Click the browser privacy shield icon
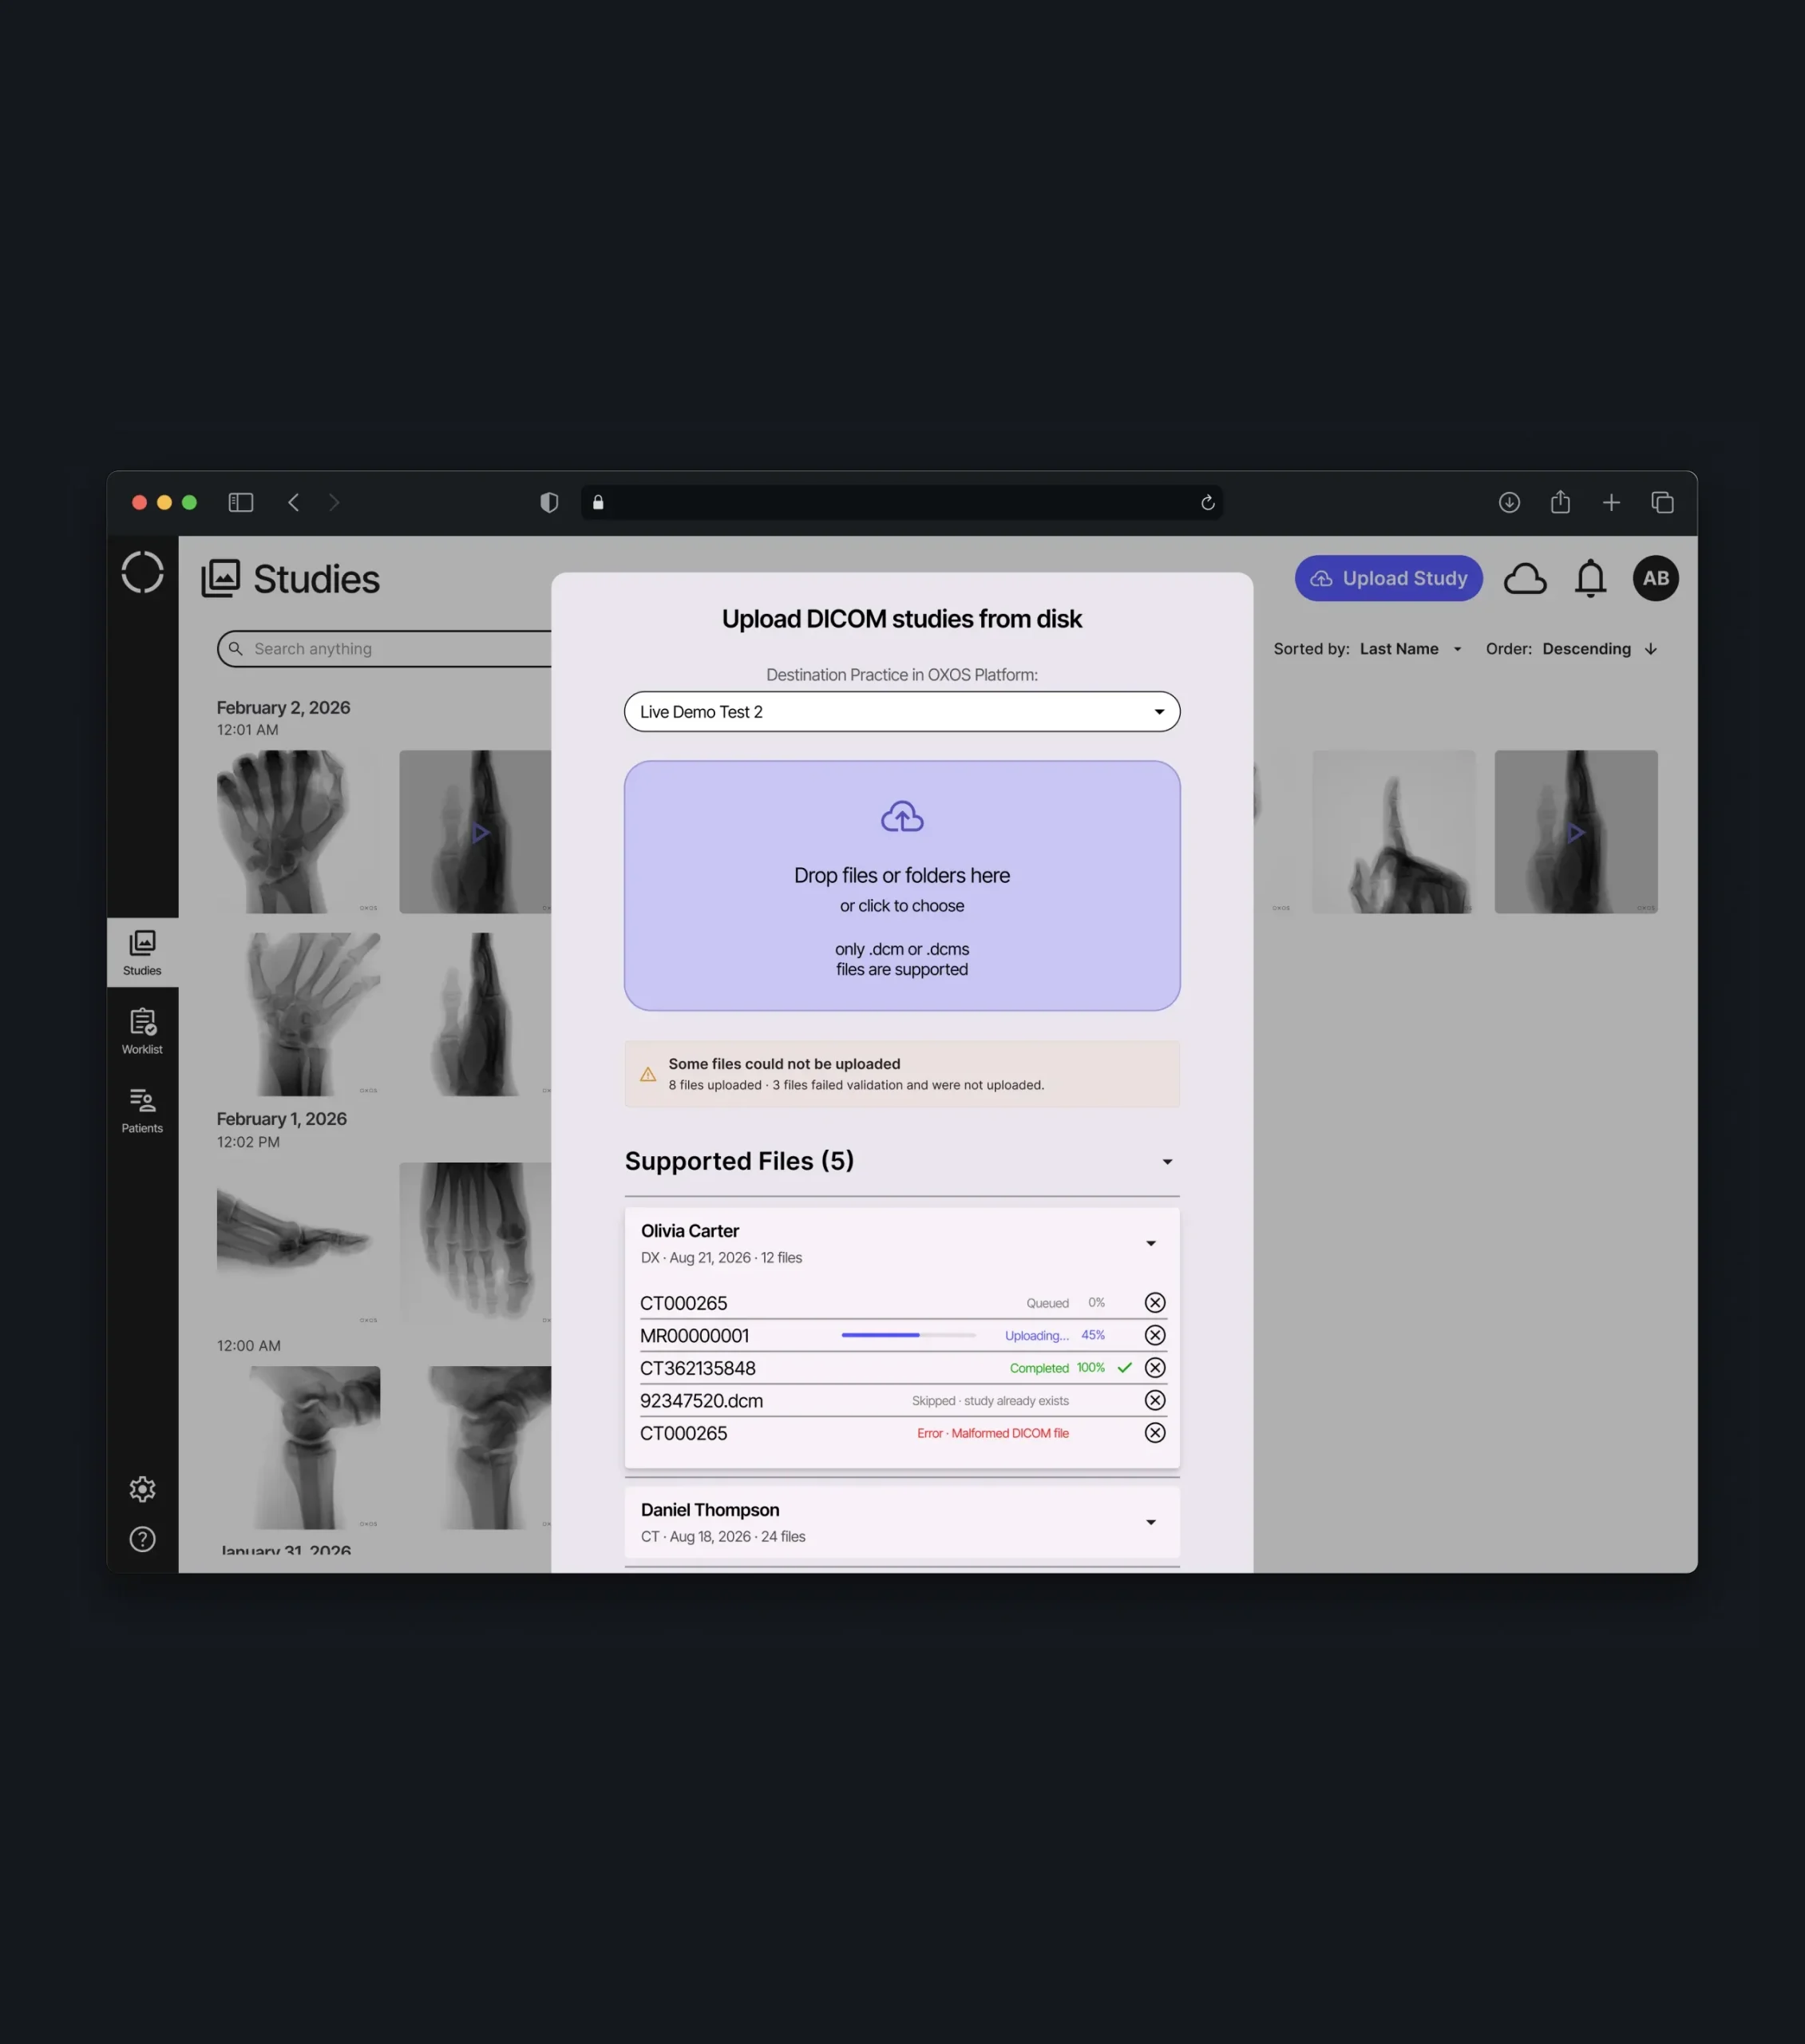 [549, 502]
